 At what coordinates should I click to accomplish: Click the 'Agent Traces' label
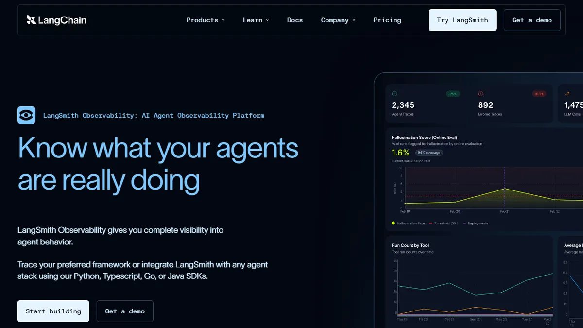403,114
